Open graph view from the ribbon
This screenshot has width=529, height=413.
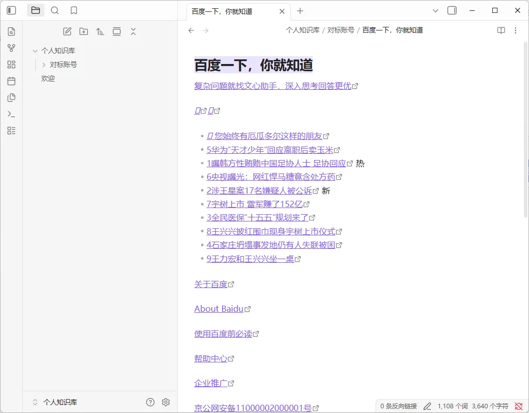point(11,48)
